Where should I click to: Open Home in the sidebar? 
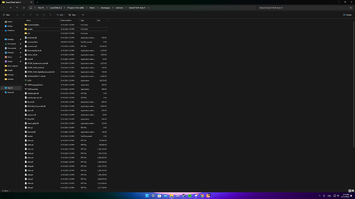[9, 22]
